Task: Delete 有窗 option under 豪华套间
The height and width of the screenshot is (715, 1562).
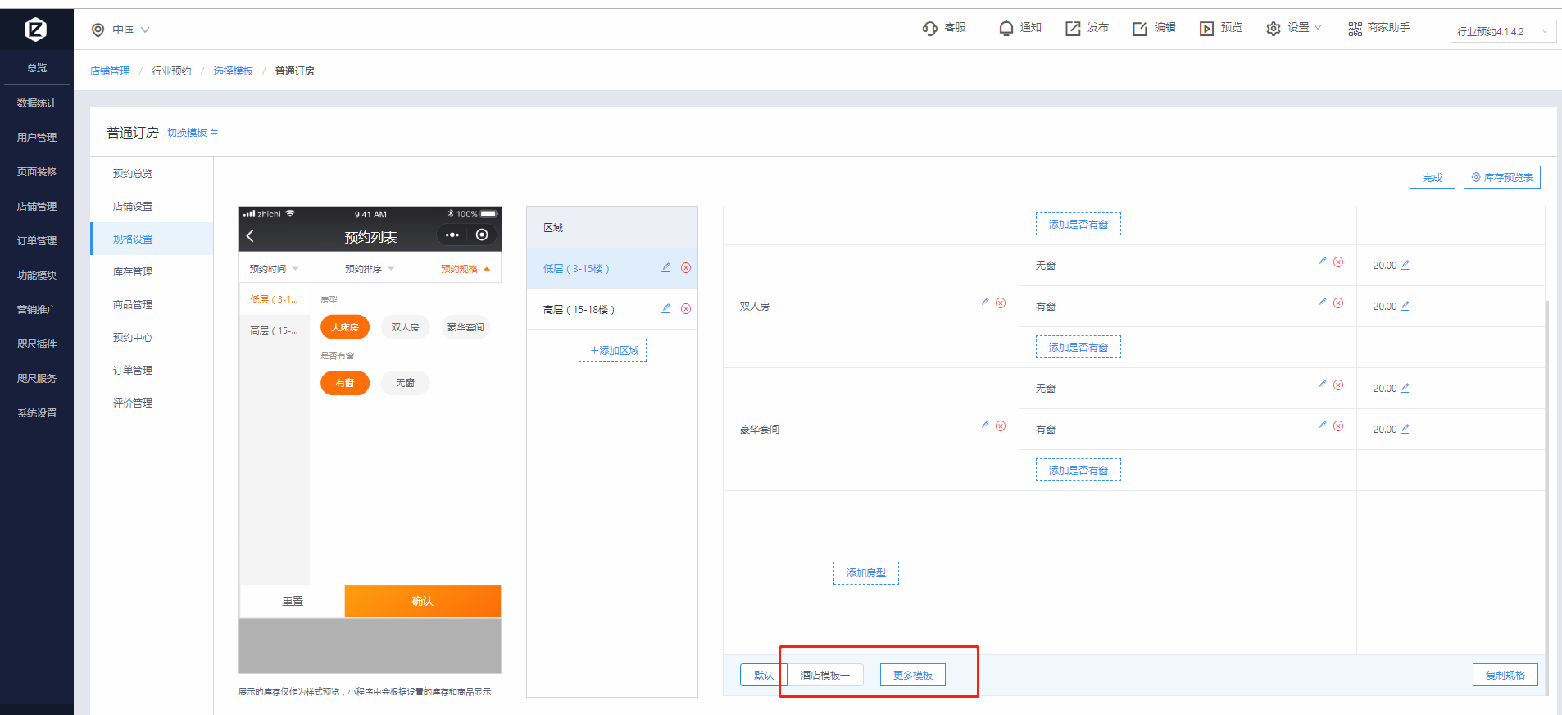Action: pyautogui.click(x=1338, y=426)
